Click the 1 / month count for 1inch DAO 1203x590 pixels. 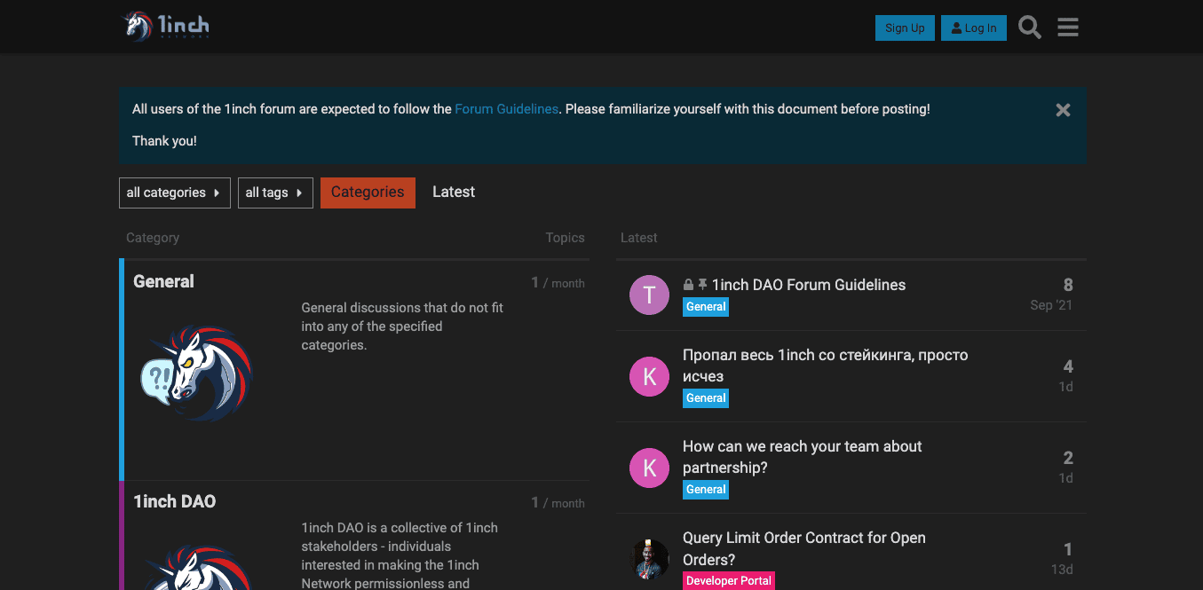[558, 503]
